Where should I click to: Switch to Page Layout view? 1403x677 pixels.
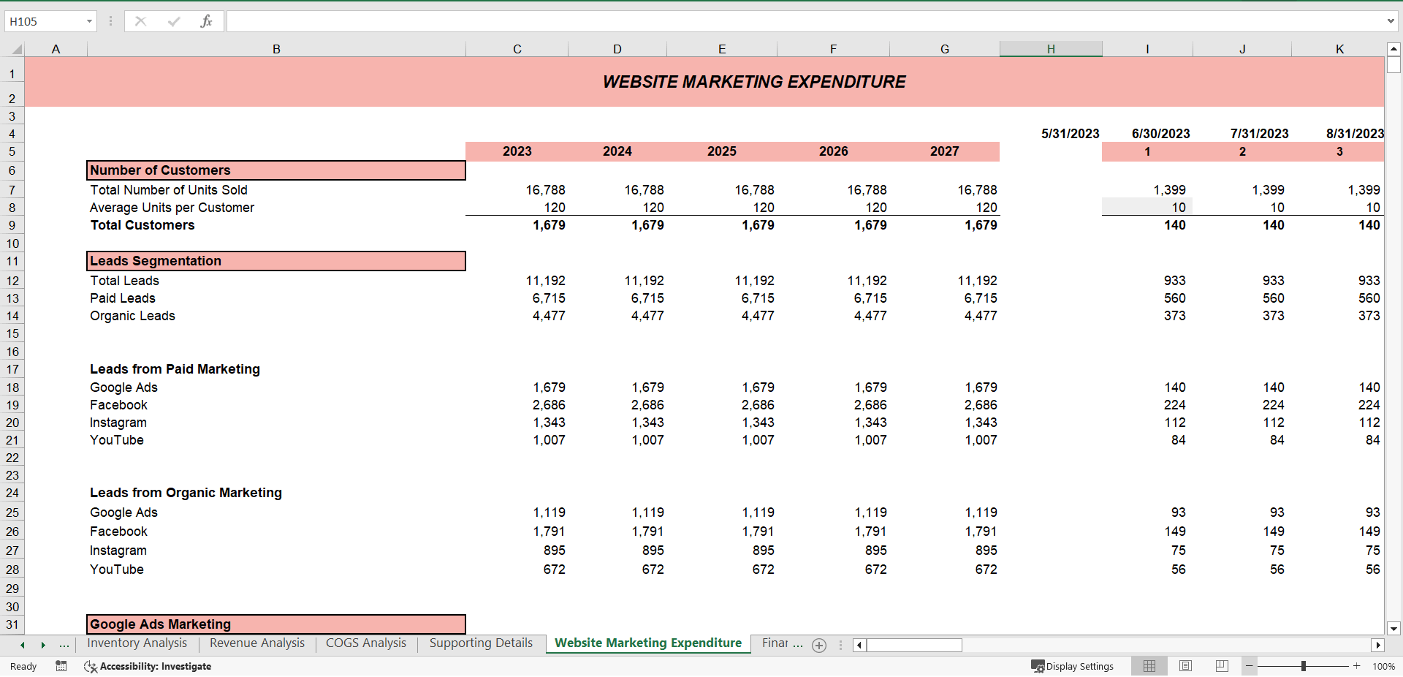point(1185,666)
